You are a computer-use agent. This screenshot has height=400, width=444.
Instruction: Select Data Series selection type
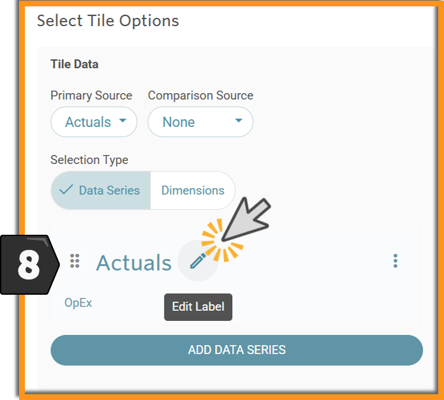101,190
